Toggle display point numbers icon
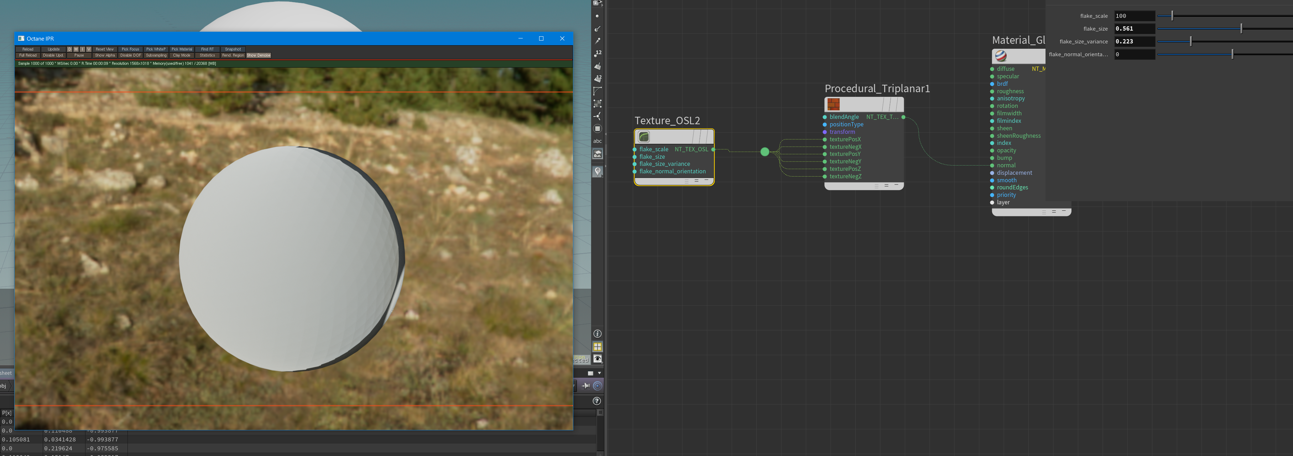 (x=597, y=53)
